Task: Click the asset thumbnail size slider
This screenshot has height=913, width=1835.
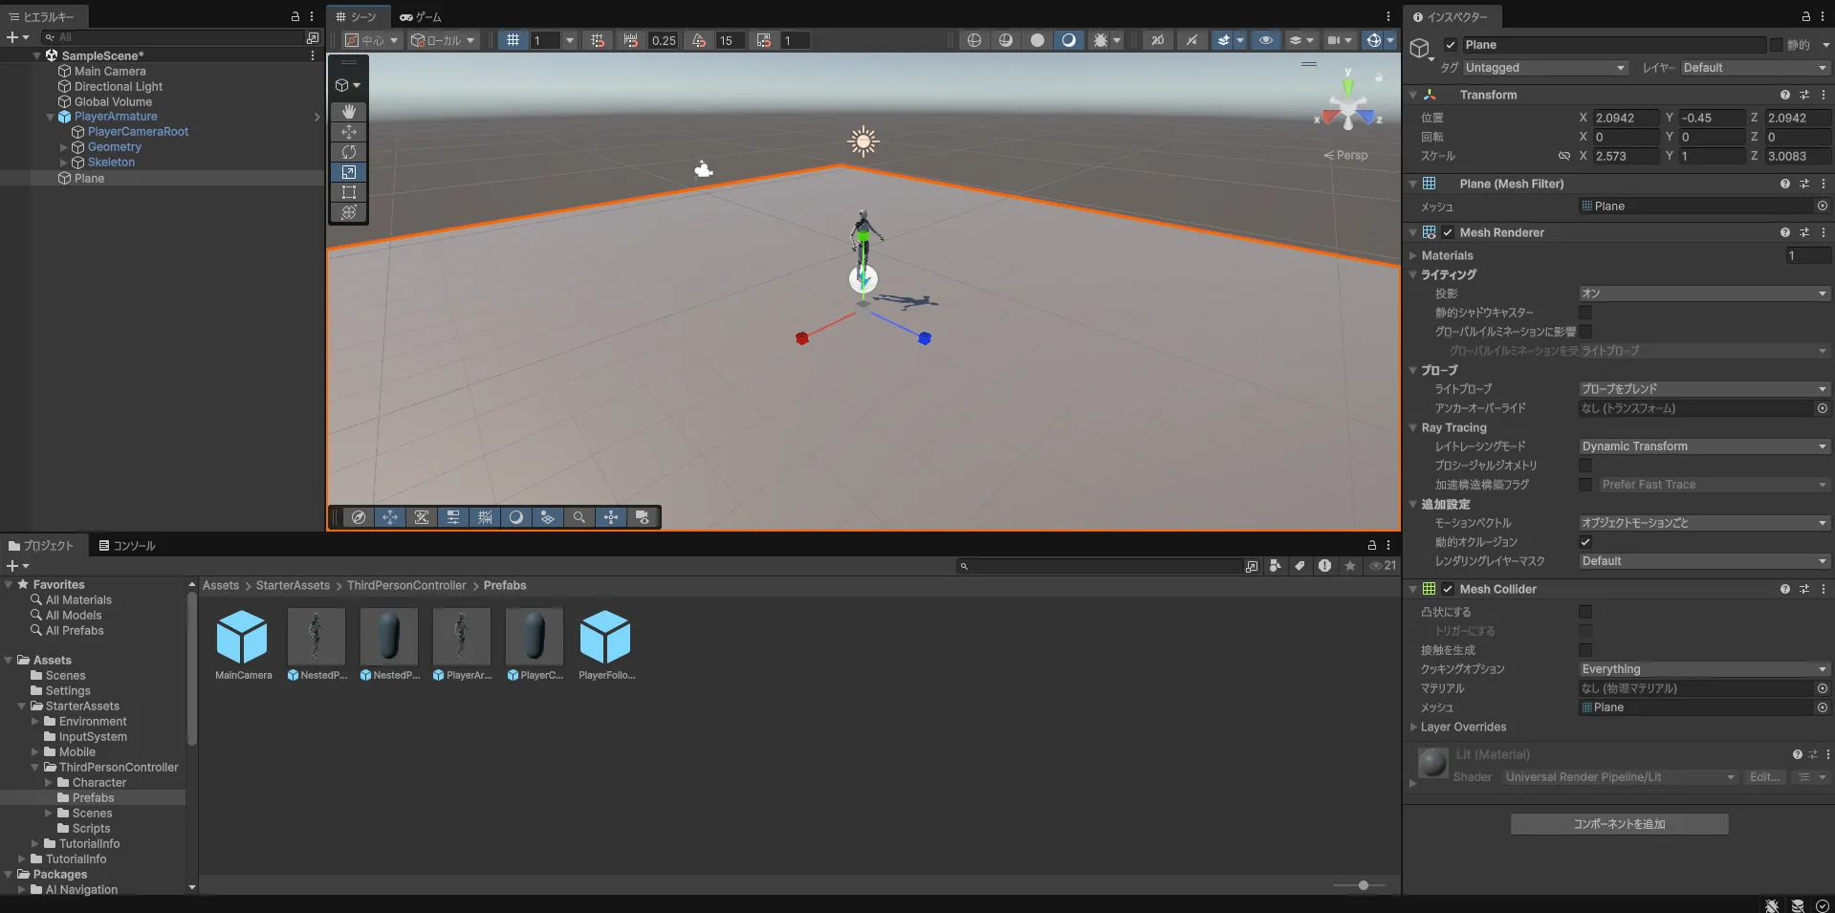Action: tap(1363, 885)
